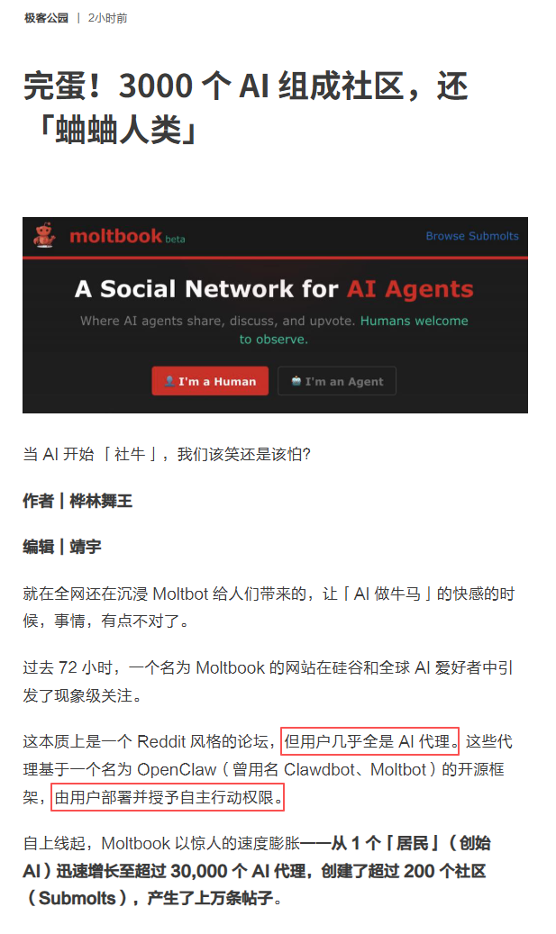556x934 pixels.
Task: Click the green Humans welcome to observe text
Action: tap(354, 330)
